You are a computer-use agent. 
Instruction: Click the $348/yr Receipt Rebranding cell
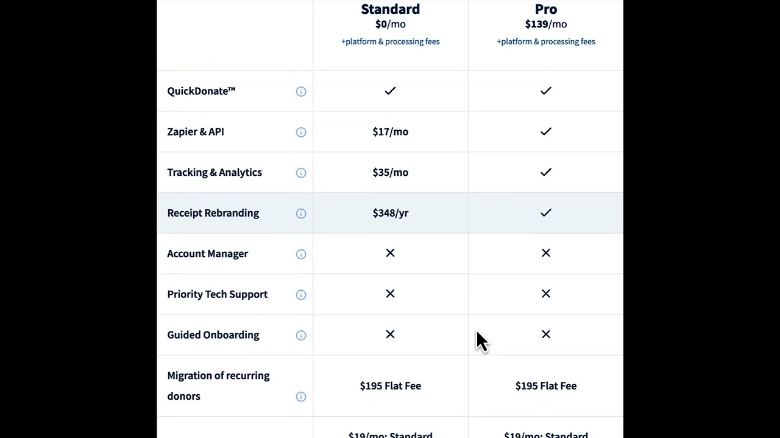click(390, 214)
